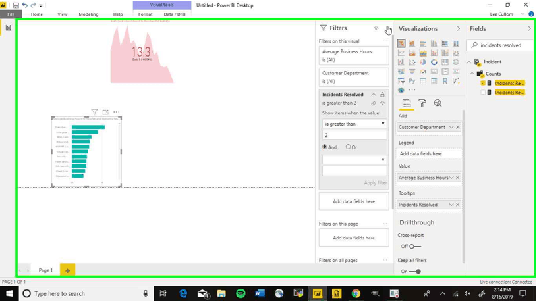Click the Save icon in title bar

point(16,5)
